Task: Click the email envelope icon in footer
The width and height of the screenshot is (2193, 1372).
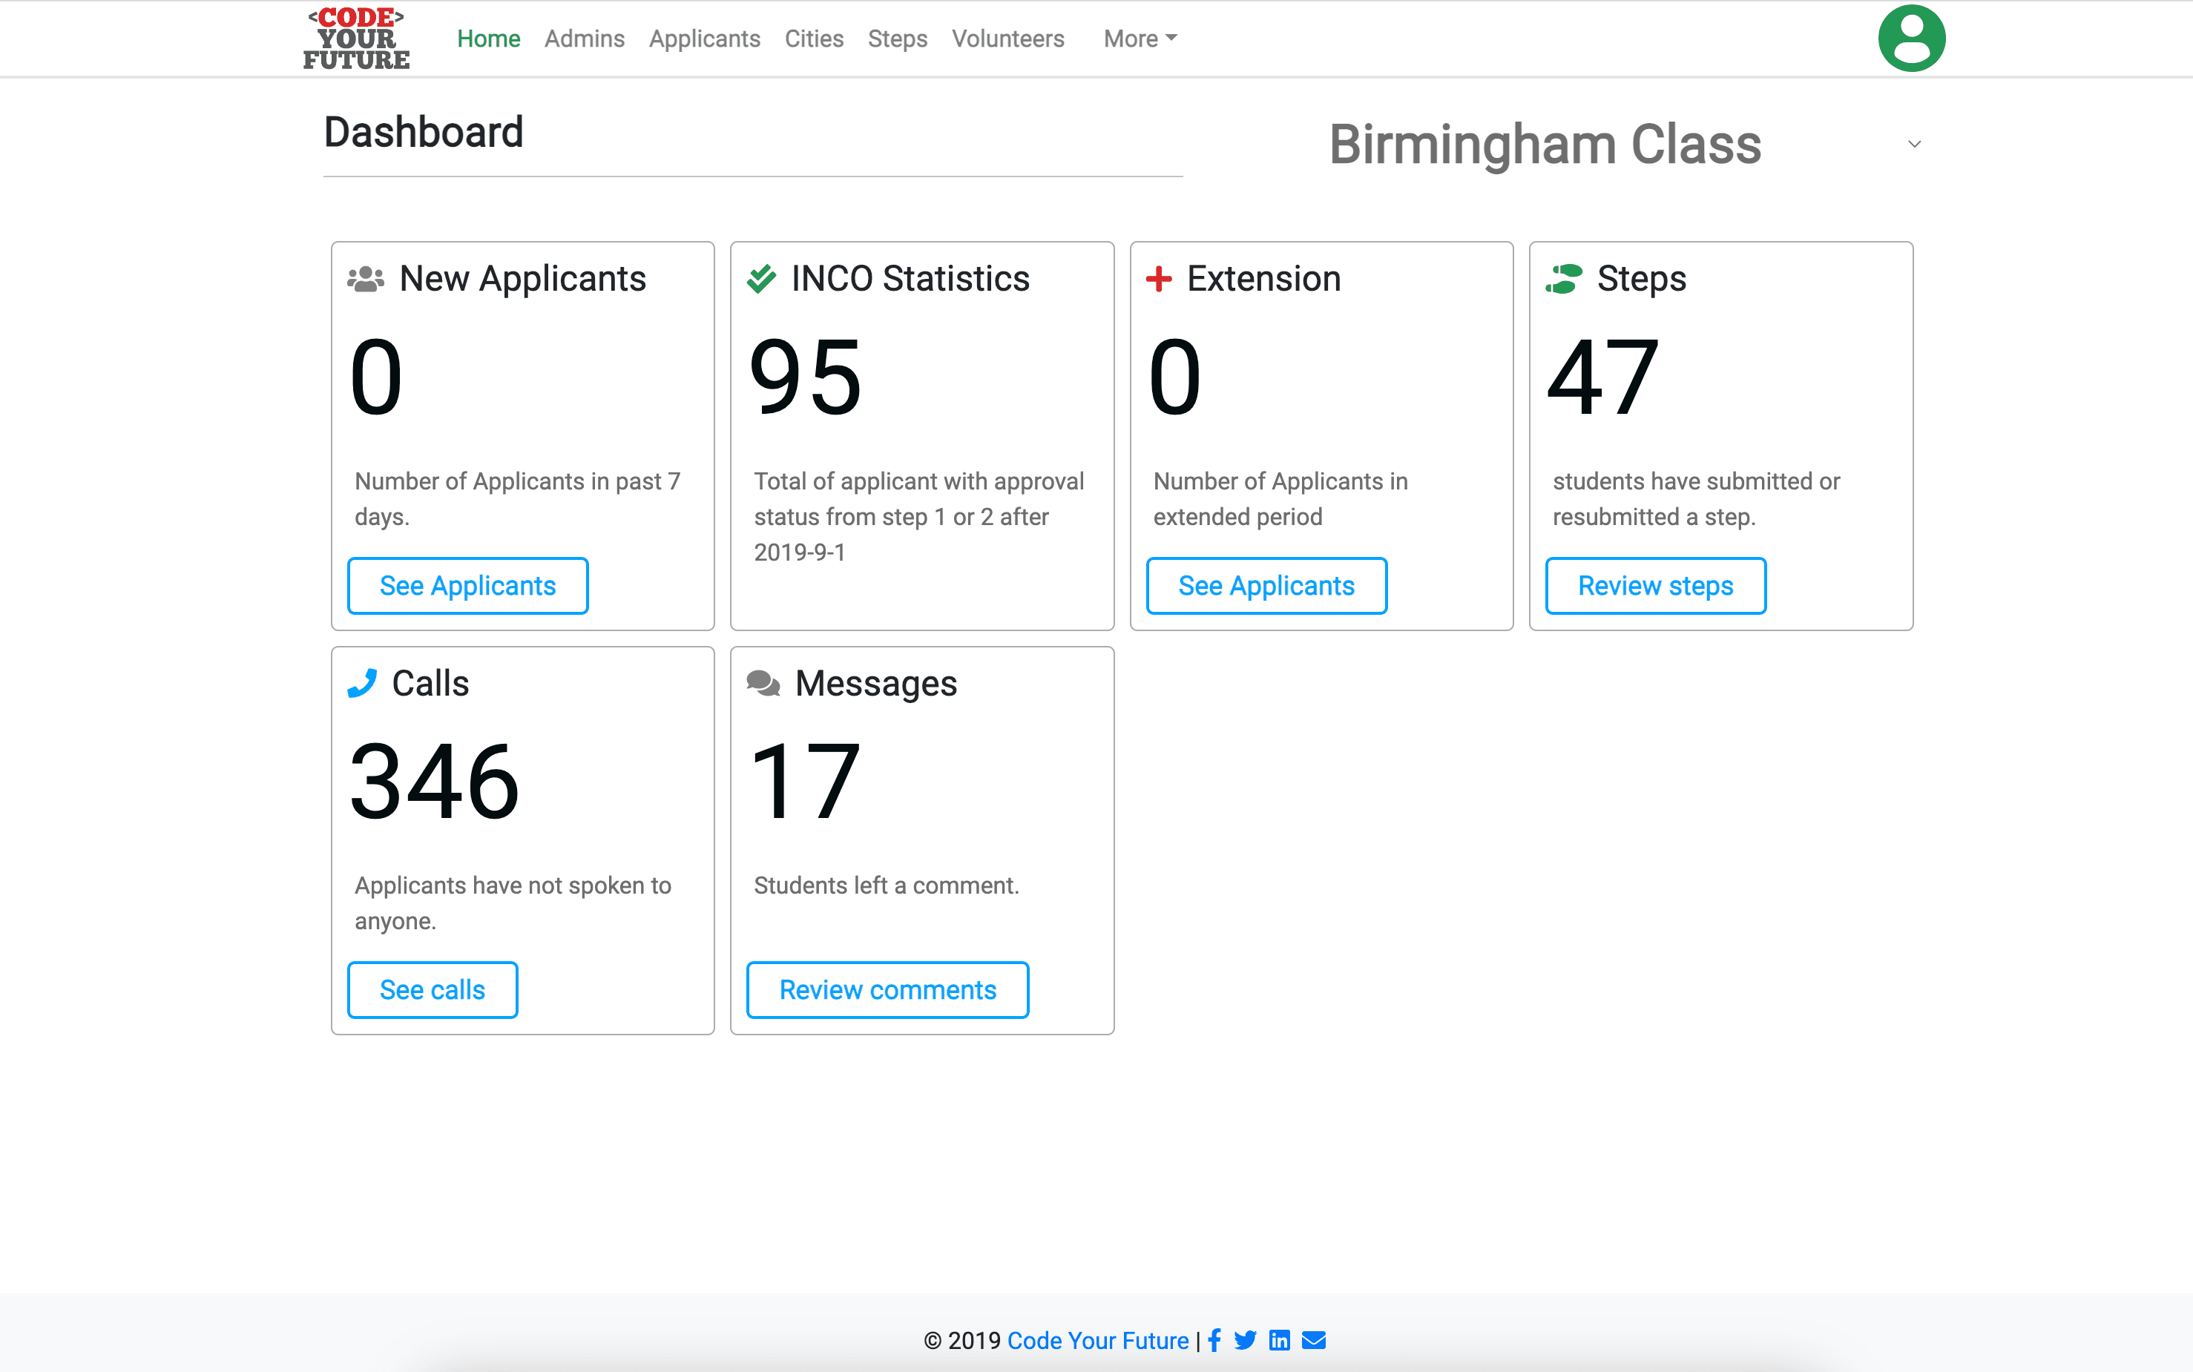Action: click(1313, 1340)
